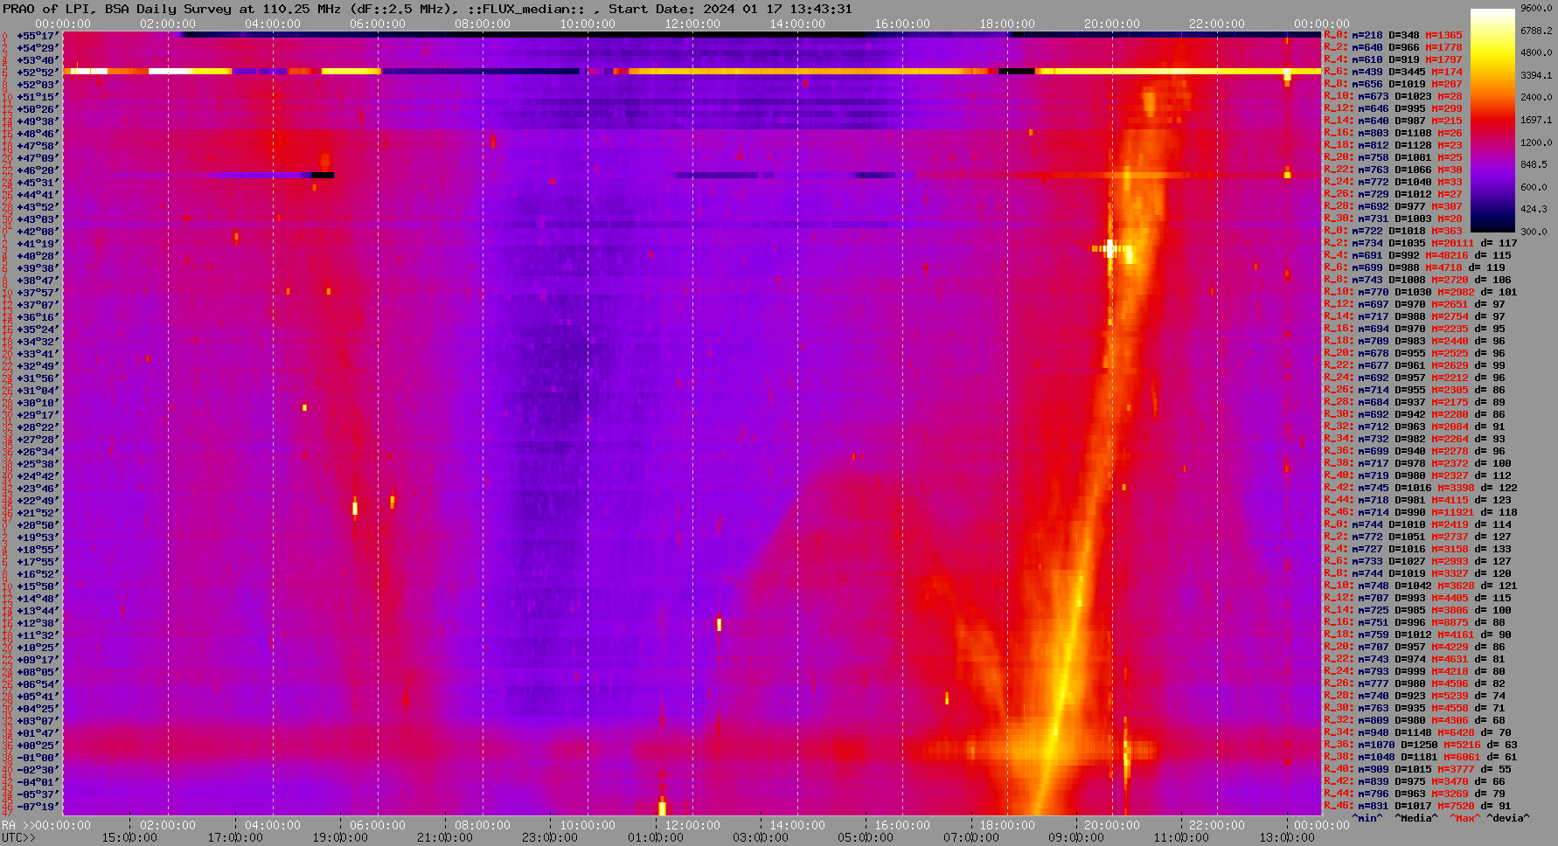Click the title text 'PRAO of LPI, BSA Daily Survey'
The image size is (1558, 846).
tap(118, 9)
